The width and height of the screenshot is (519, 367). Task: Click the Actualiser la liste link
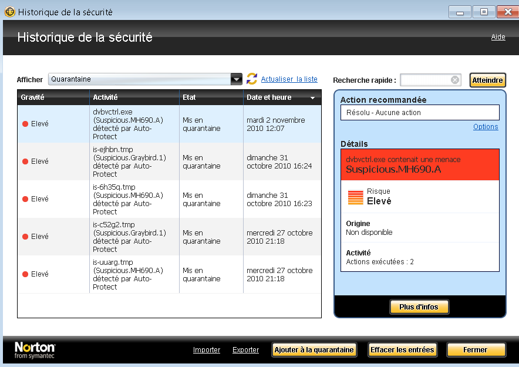point(289,79)
